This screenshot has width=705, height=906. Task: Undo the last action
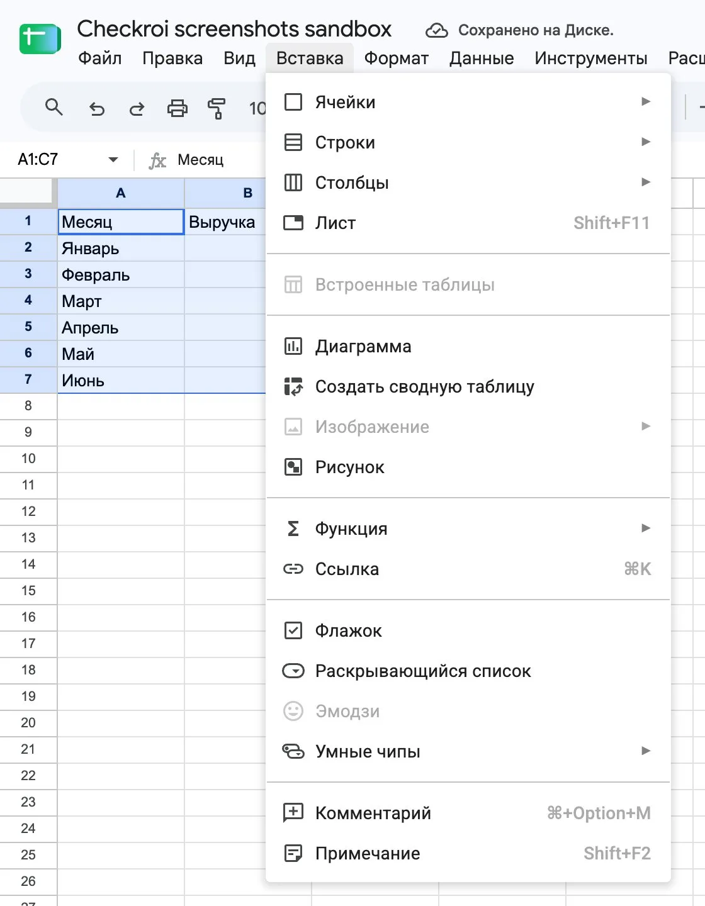96,109
